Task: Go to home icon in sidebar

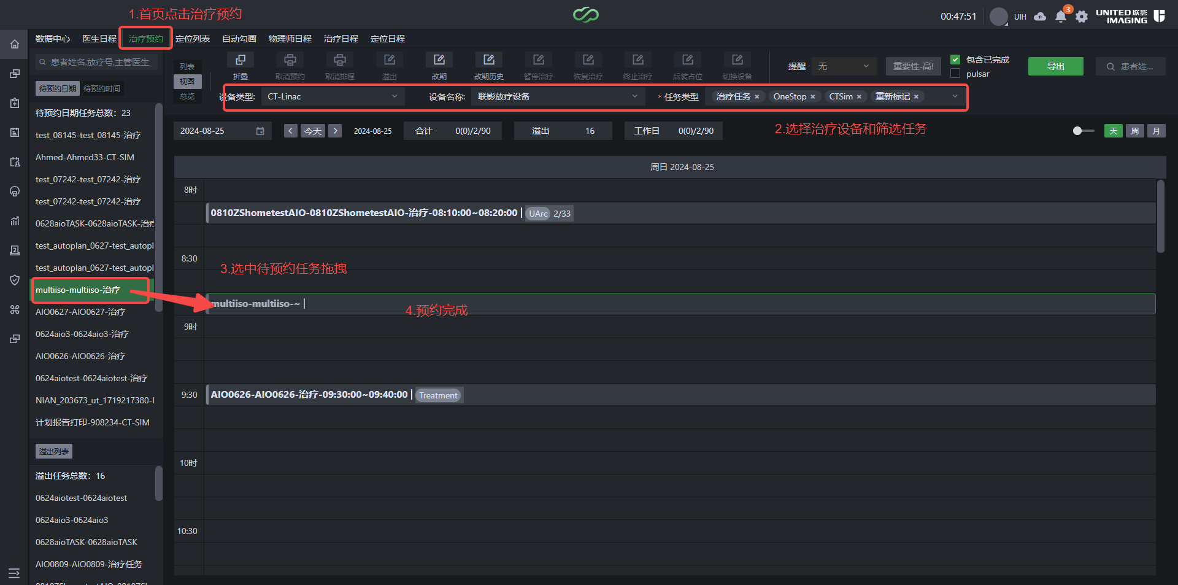Action: [x=15, y=44]
